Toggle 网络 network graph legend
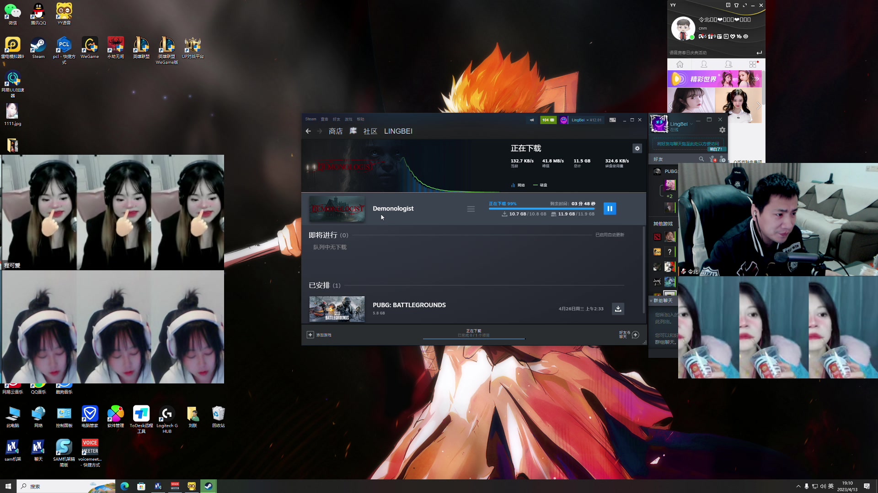 (x=518, y=185)
